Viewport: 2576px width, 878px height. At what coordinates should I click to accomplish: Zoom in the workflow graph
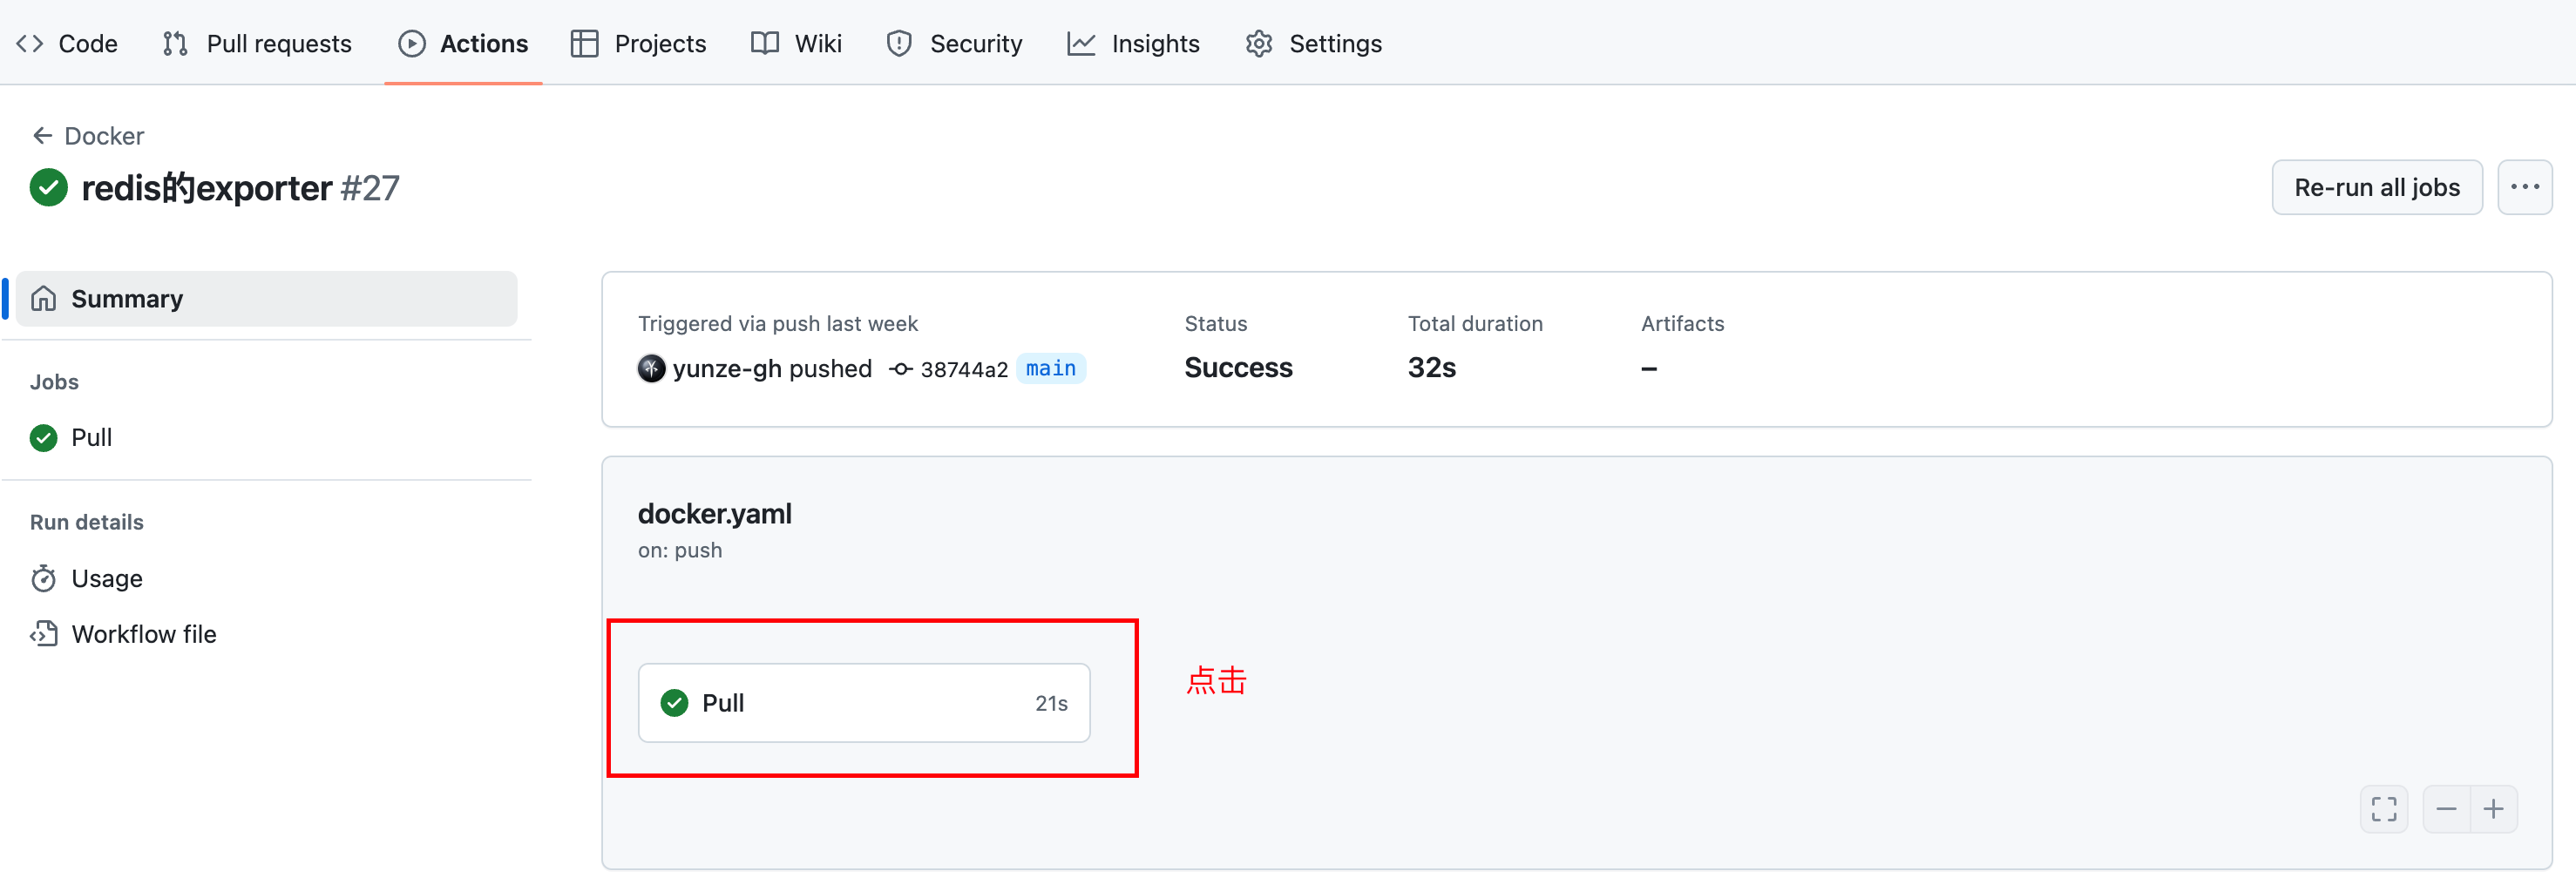(2494, 809)
